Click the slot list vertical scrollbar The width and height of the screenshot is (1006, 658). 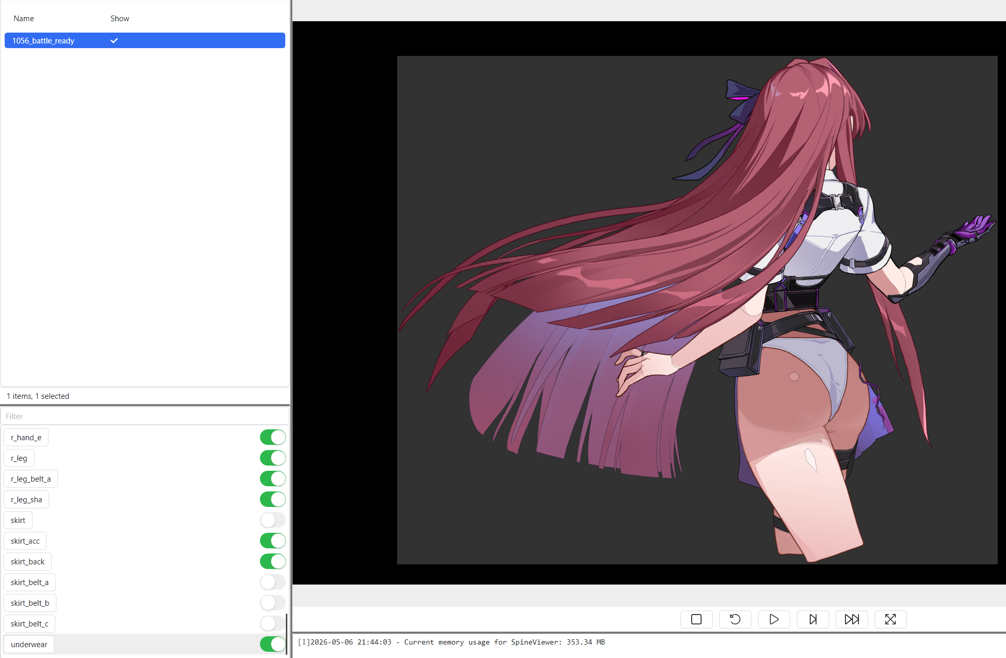click(286, 634)
